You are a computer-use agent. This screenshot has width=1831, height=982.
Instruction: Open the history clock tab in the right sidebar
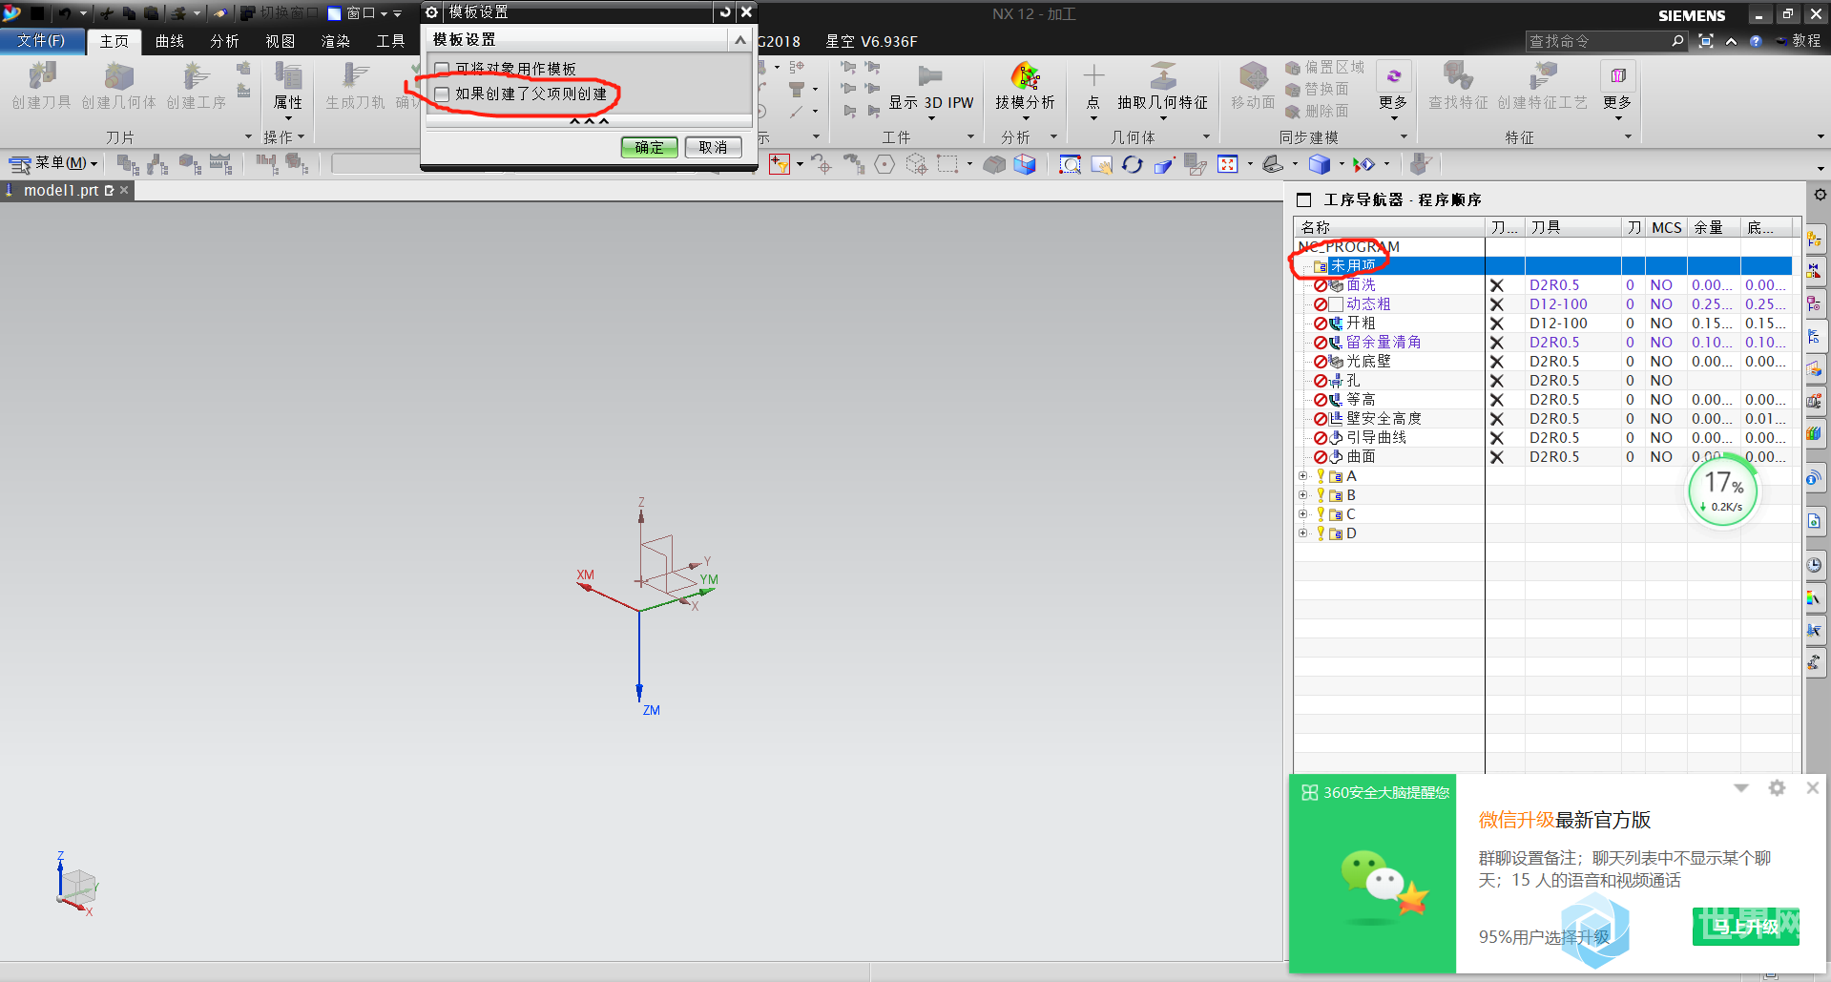pos(1814,565)
